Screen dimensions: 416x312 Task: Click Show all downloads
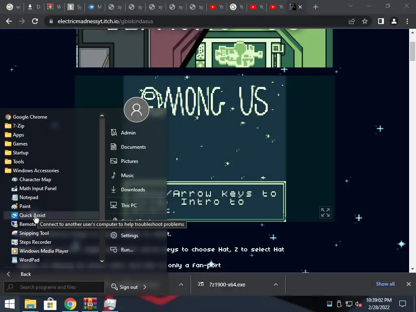tap(385, 284)
